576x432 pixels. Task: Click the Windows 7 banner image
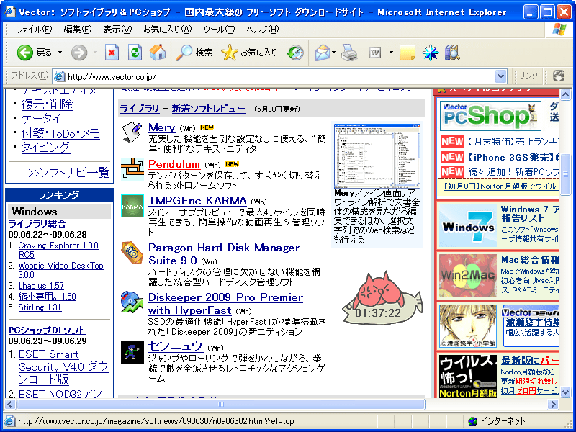[x=467, y=225]
